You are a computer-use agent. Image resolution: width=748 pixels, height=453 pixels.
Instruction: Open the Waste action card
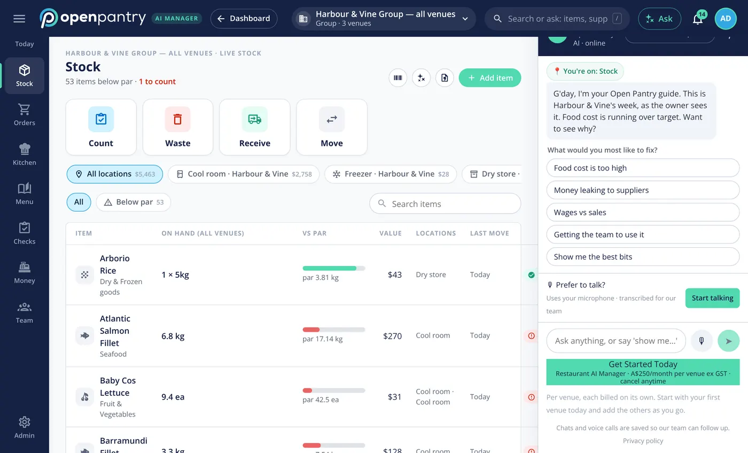178,127
